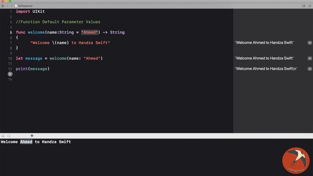Screen dimensions: 313x176
Task: Click the 'UIKit' module name
Action: tap(39, 11)
